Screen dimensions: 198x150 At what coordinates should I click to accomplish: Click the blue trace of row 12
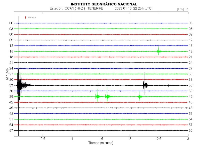77,46
